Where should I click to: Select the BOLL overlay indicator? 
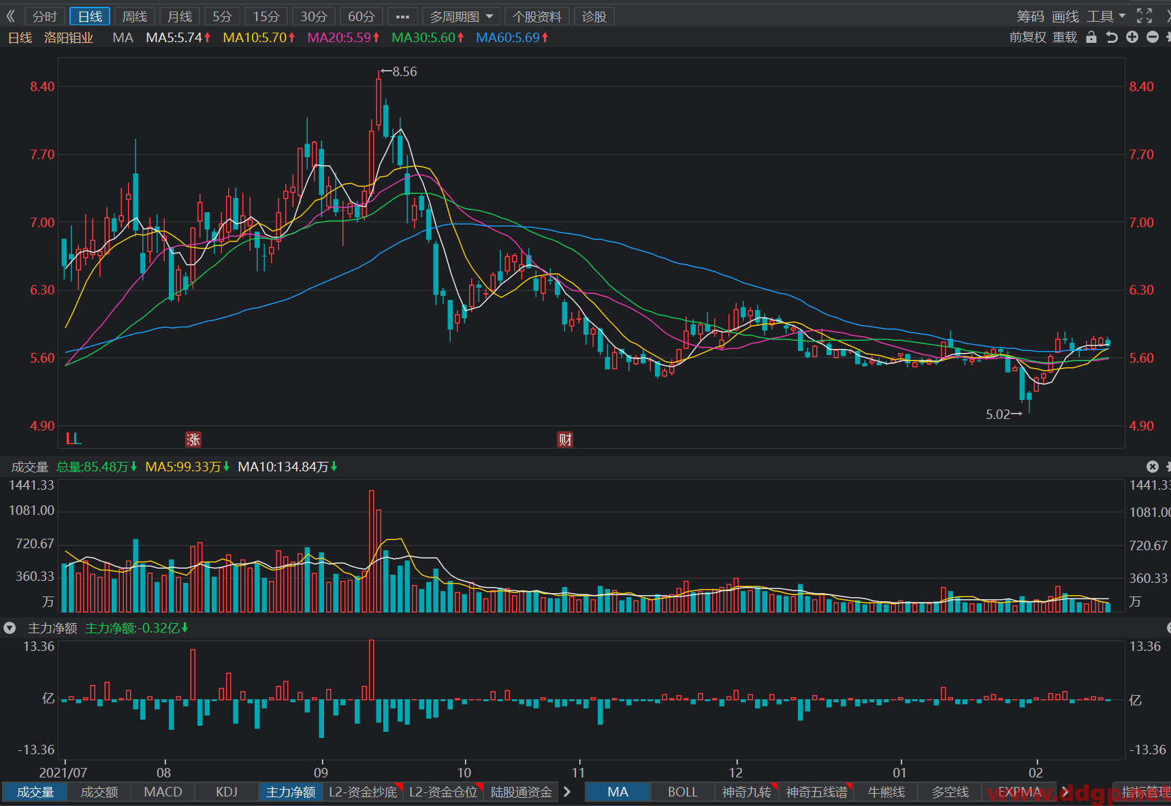point(683,792)
